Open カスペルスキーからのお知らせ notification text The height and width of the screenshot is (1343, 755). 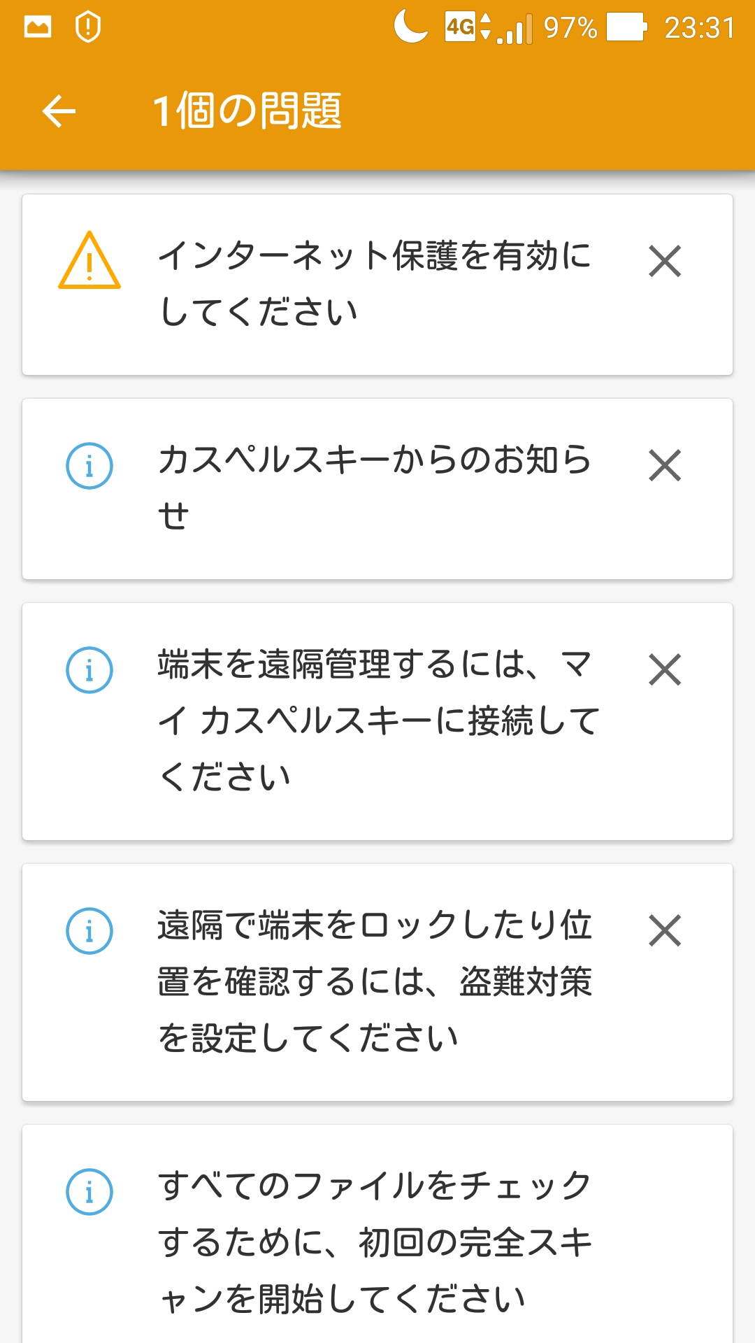point(375,488)
